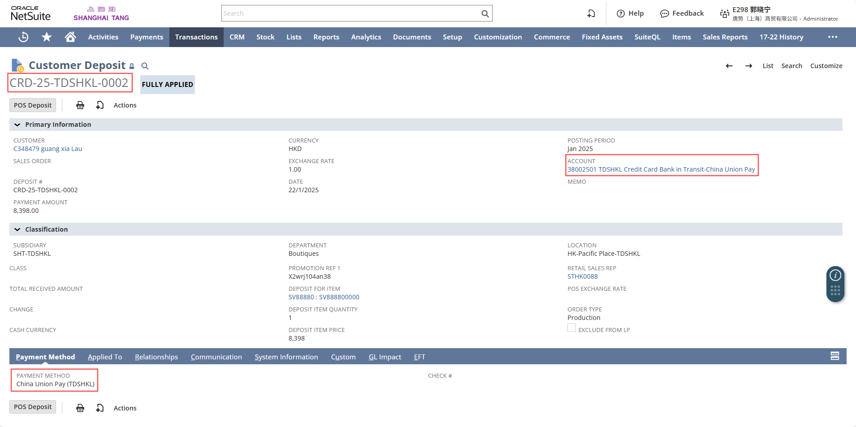Open the Recent Records history icon
The image size is (856, 427).
click(x=23, y=37)
